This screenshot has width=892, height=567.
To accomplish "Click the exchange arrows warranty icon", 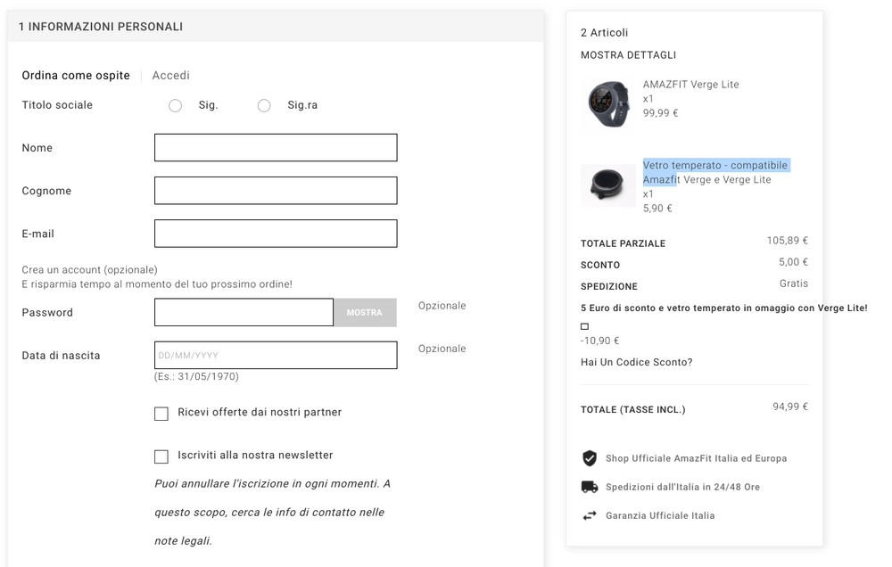I will pyautogui.click(x=589, y=515).
